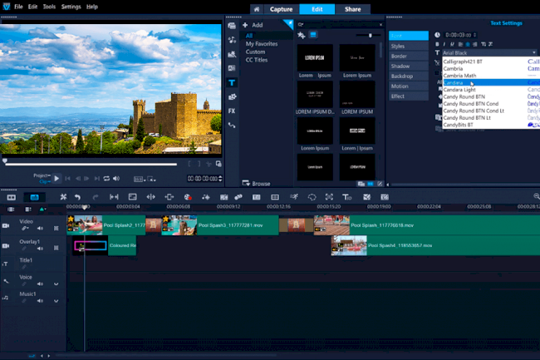Viewport: 540px width, 360px height.
Task: Click the Undo arrow in timeline toolbar
Action: [x=77, y=197]
